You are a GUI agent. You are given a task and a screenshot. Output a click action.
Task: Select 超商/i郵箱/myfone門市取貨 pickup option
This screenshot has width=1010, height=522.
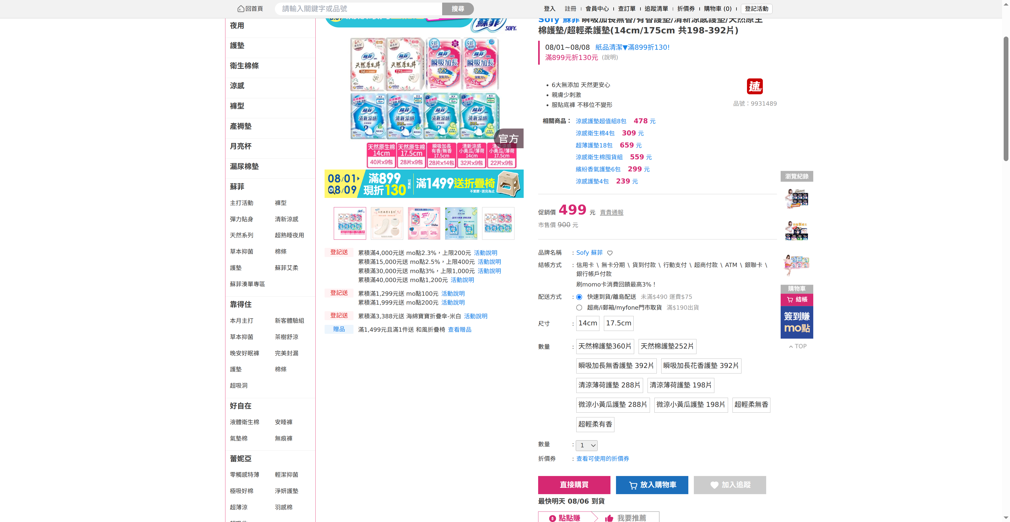579,308
